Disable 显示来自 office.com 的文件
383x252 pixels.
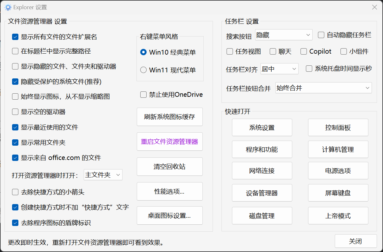click(x=15, y=158)
